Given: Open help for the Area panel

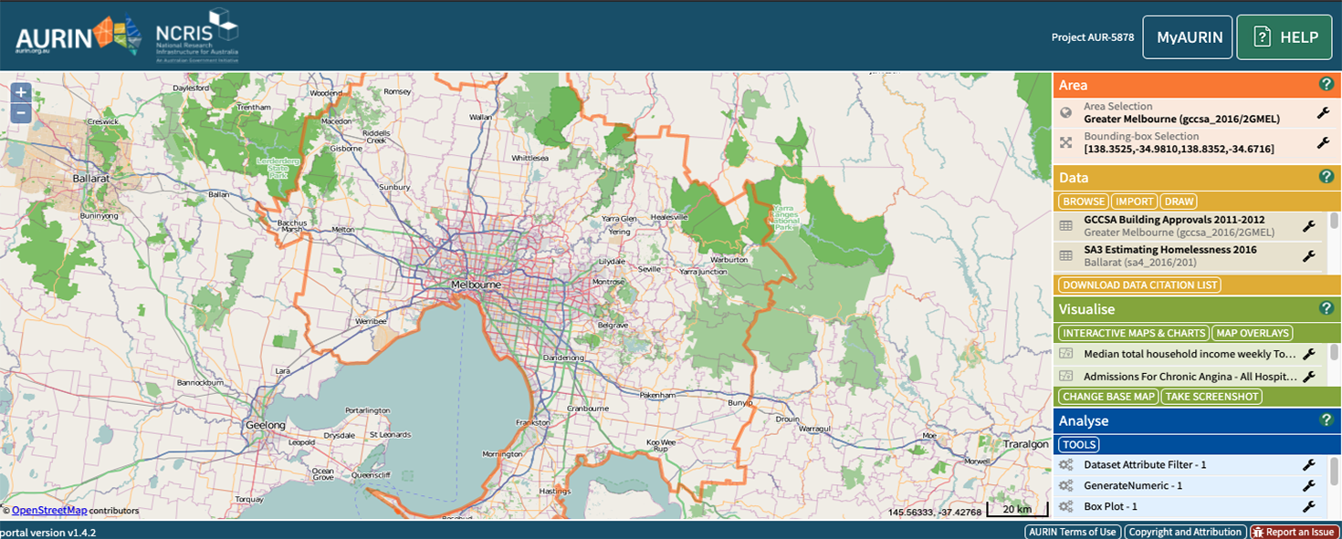Looking at the screenshot, I should 1326,84.
